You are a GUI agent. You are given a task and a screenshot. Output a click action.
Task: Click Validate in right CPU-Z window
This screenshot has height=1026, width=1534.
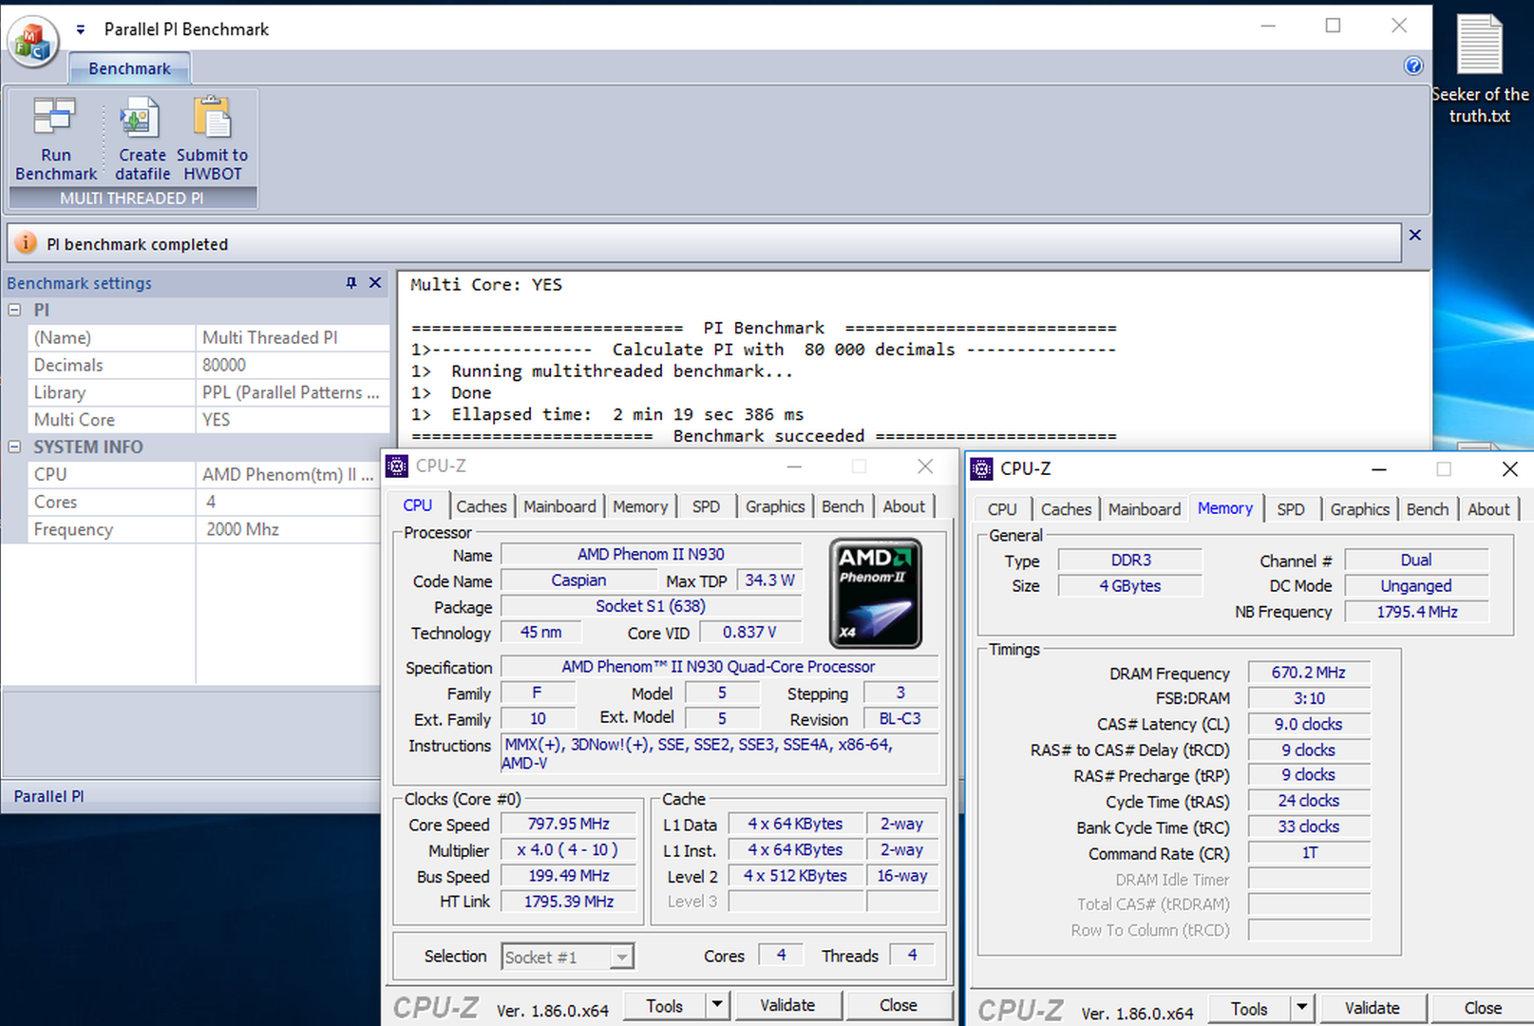1373,1008
